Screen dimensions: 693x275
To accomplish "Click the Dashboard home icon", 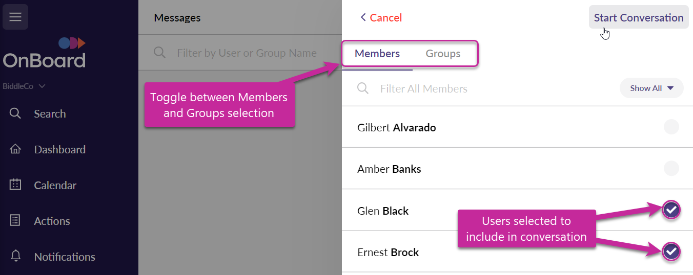I will pyautogui.click(x=15, y=149).
